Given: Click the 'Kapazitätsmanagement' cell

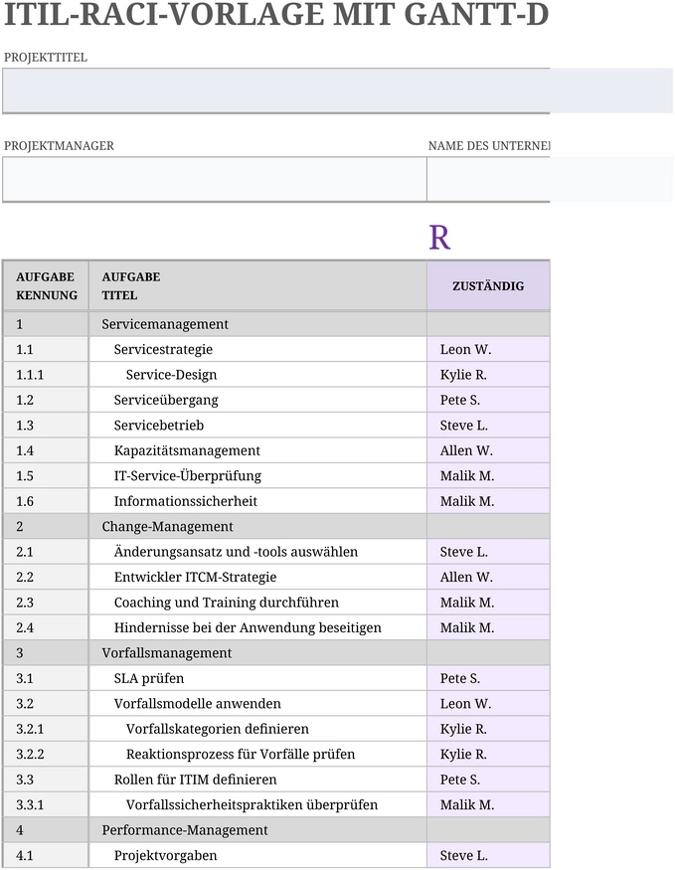Looking at the screenshot, I should pyautogui.click(x=257, y=450).
